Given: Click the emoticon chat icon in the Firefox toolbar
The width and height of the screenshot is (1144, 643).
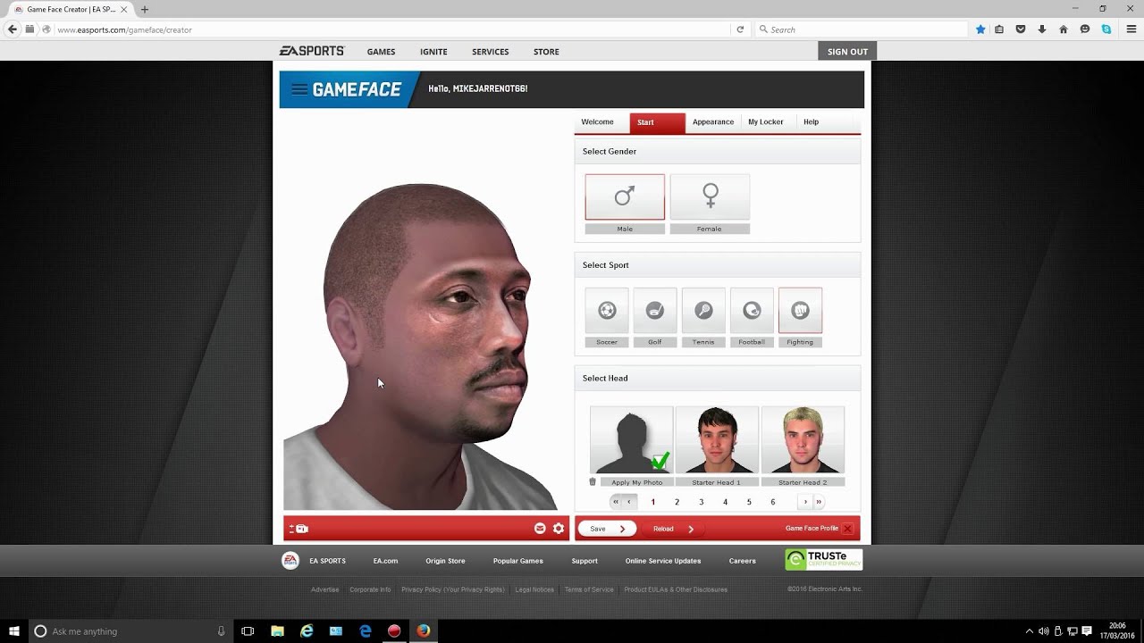Looking at the screenshot, I should point(1085,29).
